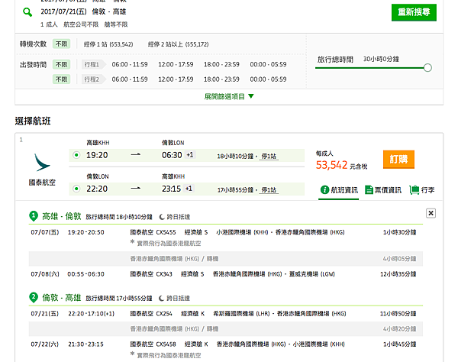Screen dimensions: 458x362
Task: Select 行程1 06:00 - 11:59 time slot
Action: point(130,64)
